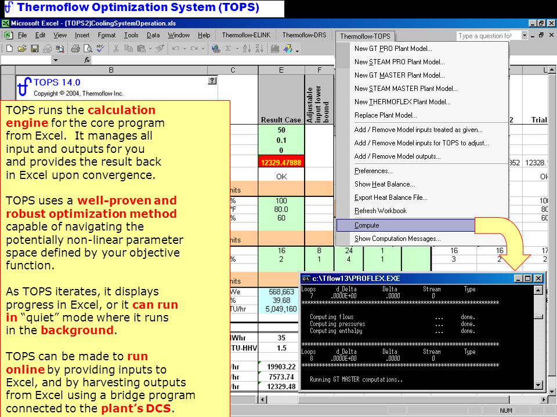557x417 pixels.
Task: Click the Drawing toolbar icon
Action: [287, 49]
